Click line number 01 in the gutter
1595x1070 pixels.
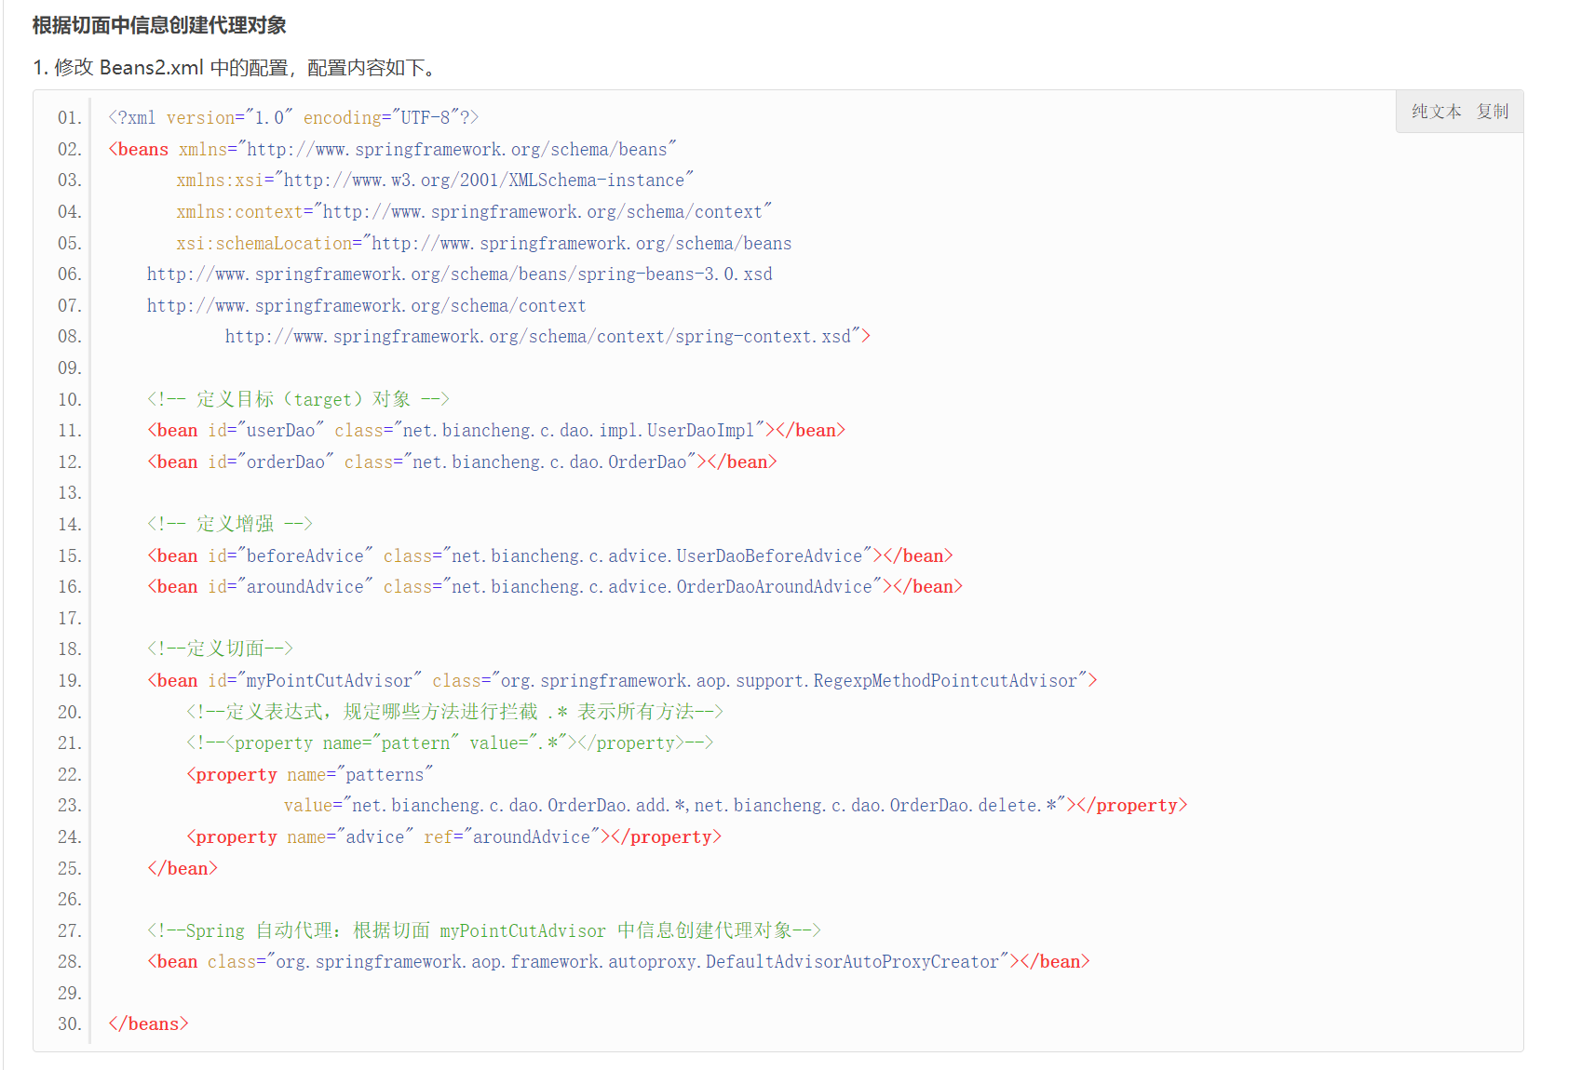(69, 117)
